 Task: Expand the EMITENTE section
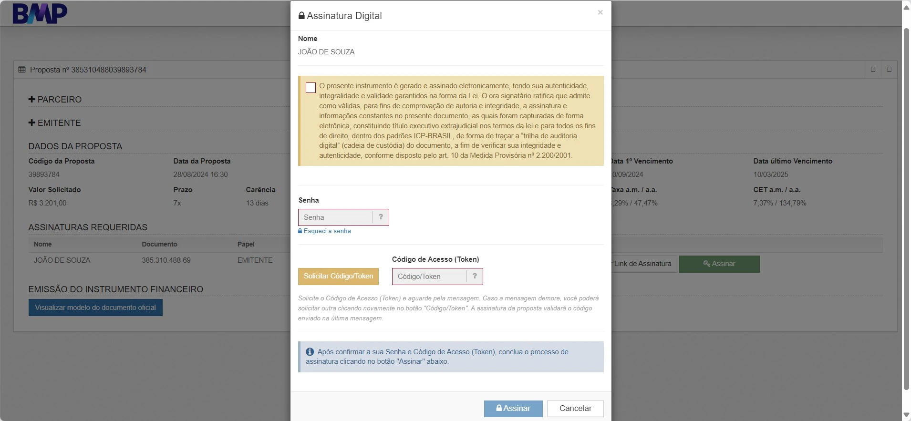pos(54,123)
